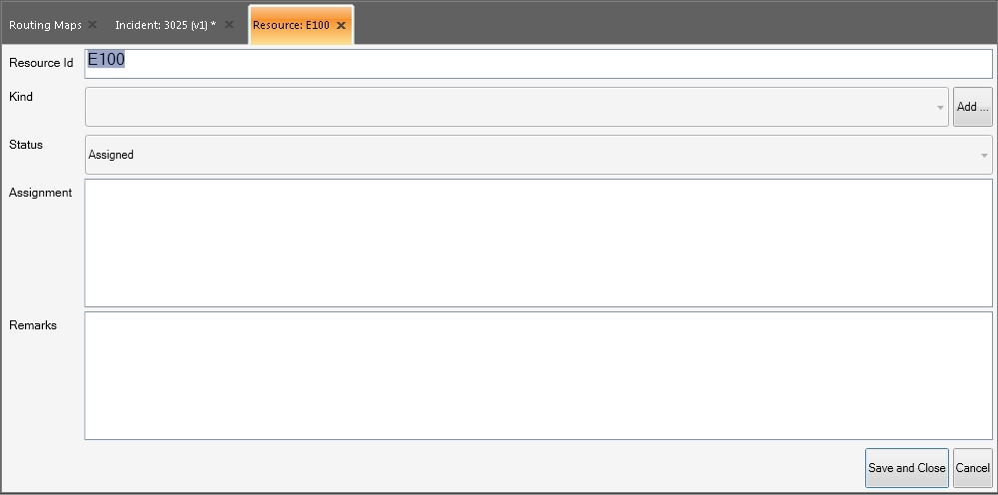The height and width of the screenshot is (495, 998).
Task: Click the Add ... button beside Kind
Action: tap(973, 107)
